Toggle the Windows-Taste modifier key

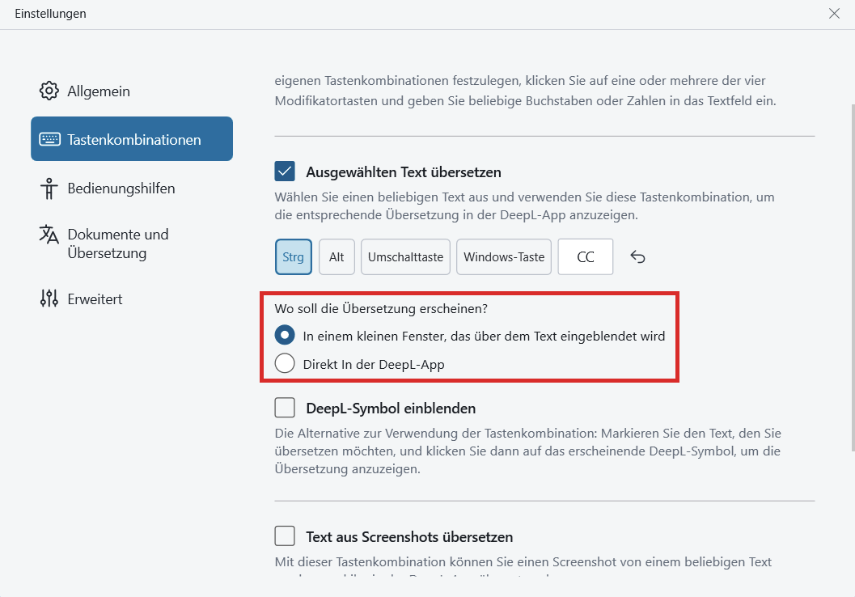coord(504,257)
